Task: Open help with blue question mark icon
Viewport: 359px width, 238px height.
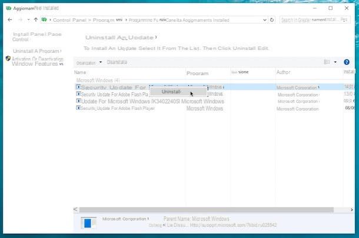Action: coord(347,62)
